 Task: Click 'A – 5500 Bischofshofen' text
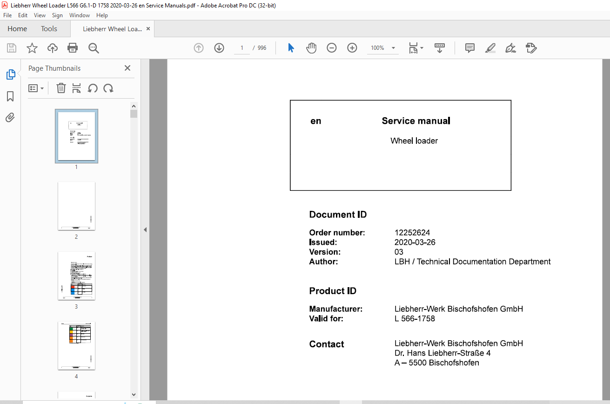pyautogui.click(x=436, y=363)
